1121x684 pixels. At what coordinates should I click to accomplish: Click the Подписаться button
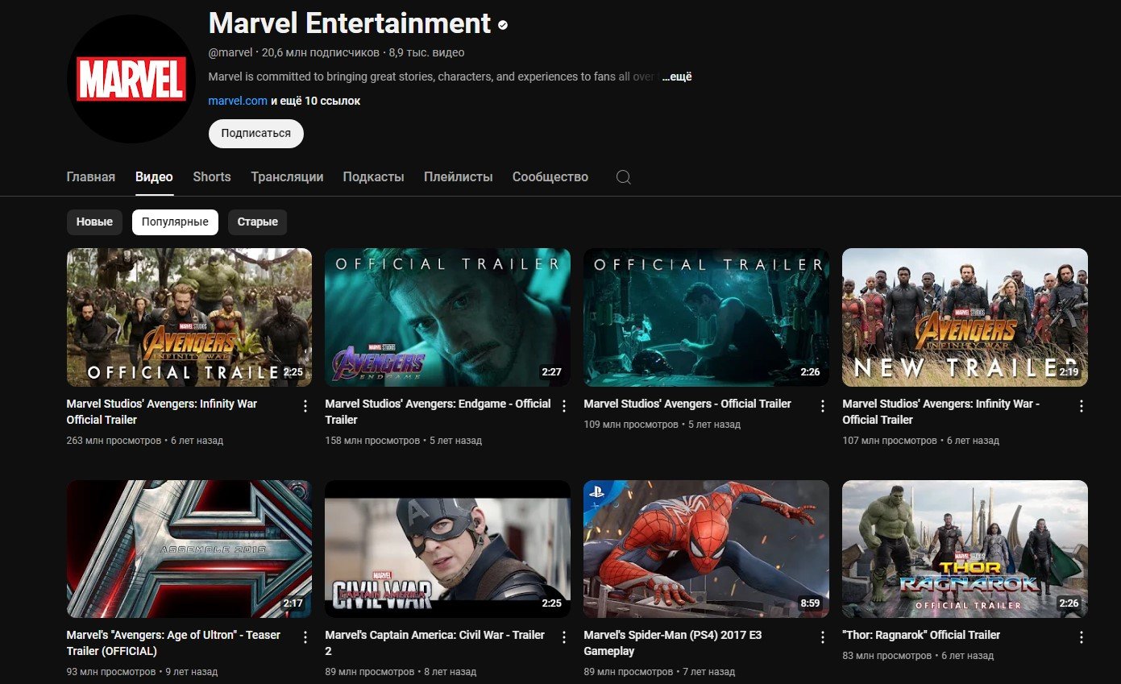tap(255, 134)
